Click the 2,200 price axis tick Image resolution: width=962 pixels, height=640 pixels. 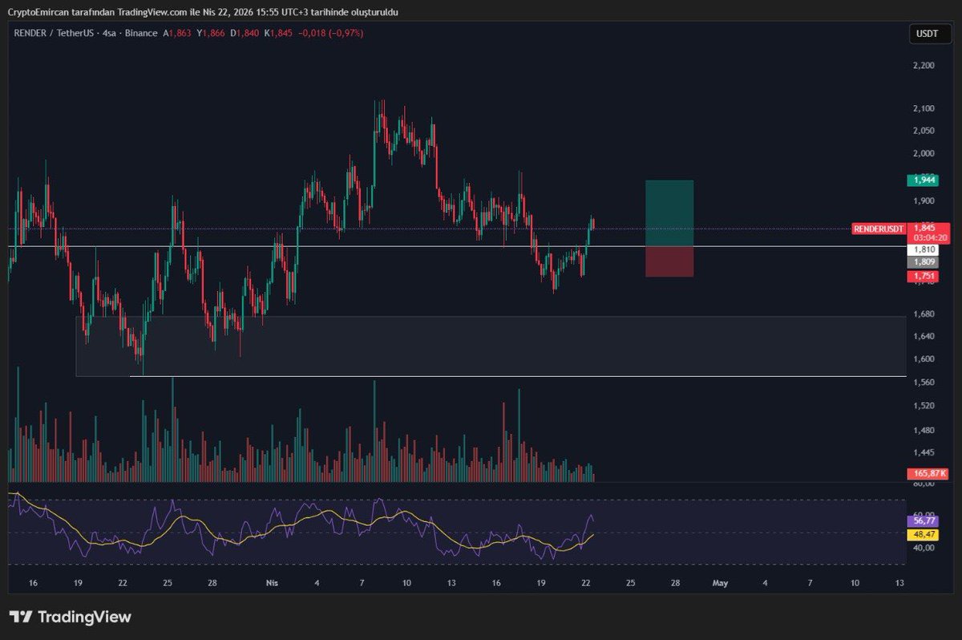[924, 66]
